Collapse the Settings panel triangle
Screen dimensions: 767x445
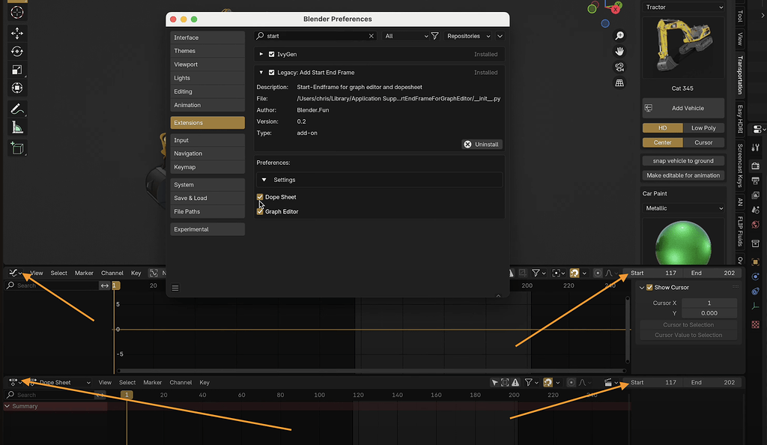pyautogui.click(x=264, y=180)
